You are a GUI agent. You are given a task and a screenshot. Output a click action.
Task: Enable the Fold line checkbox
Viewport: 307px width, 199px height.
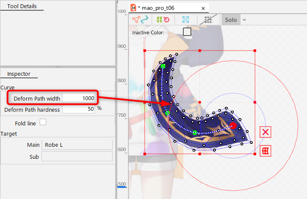click(x=43, y=122)
